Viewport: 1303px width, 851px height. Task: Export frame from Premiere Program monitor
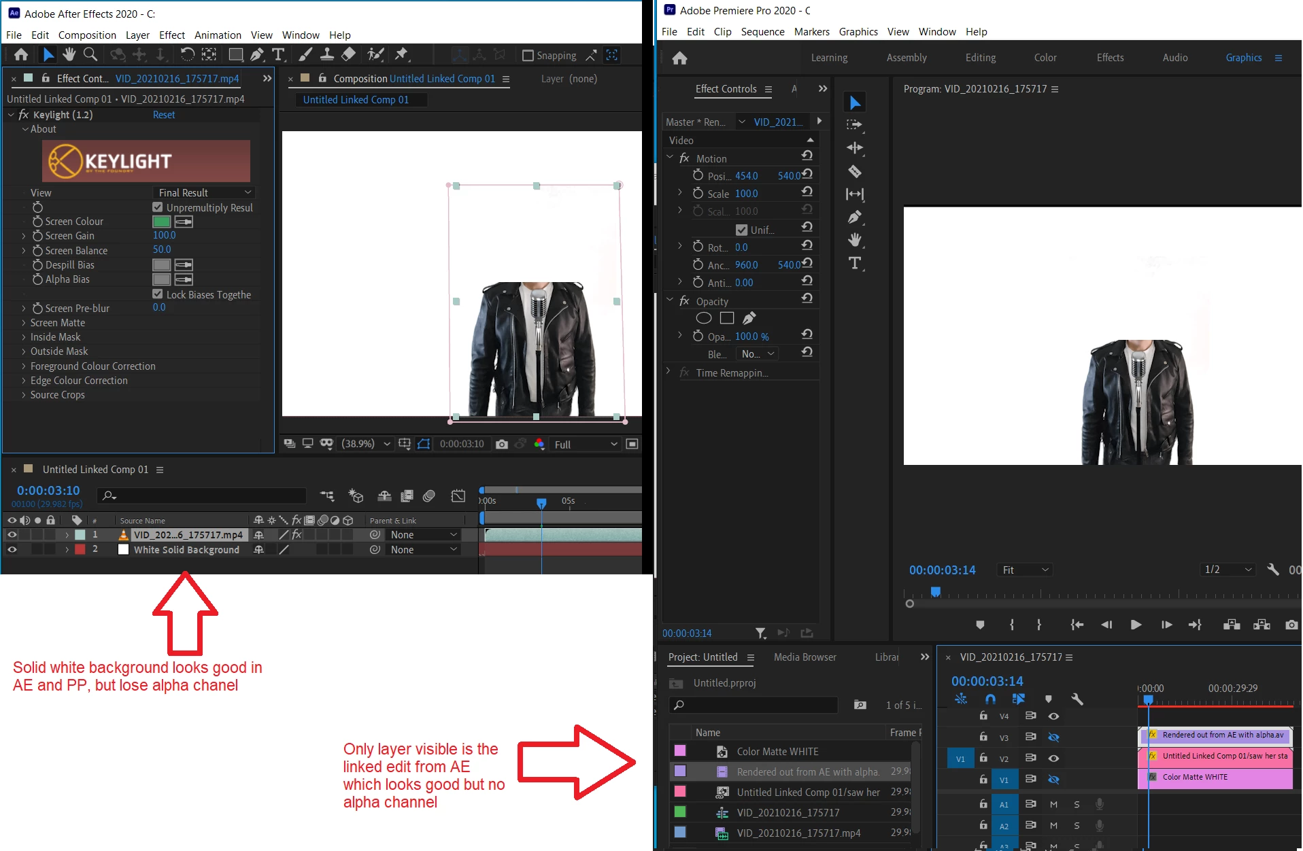click(1291, 625)
